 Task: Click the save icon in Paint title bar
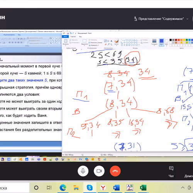tap(68, 33)
